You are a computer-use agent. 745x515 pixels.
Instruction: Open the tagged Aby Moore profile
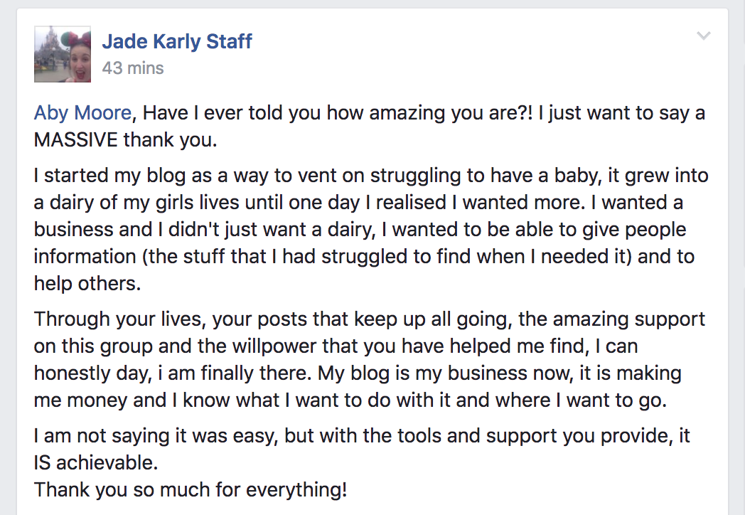pyautogui.click(x=82, y=112)
